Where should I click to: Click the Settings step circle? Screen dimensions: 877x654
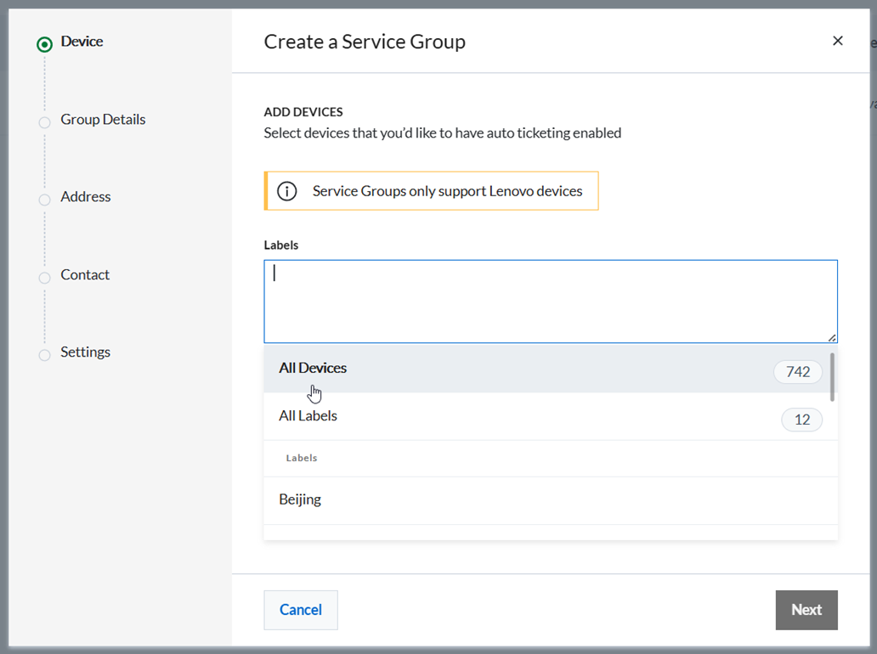(x=45, y=355)
